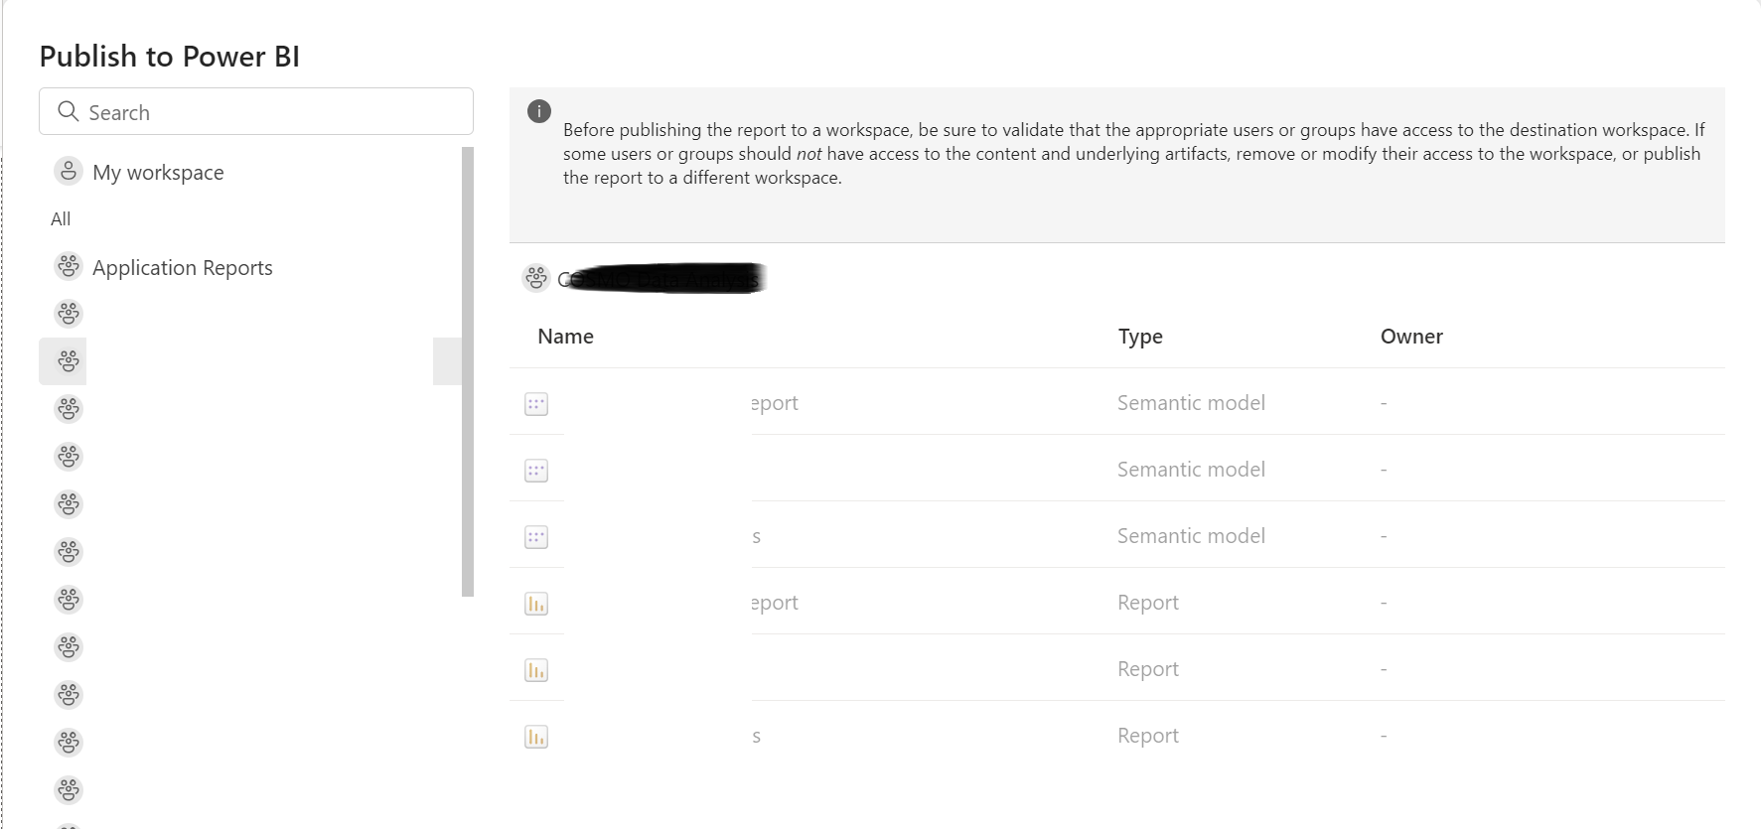Click the workspace icon beside the redacted name
Image resolution: width=1761 pixels, height=829 pixels.
[x=536, y=278]
